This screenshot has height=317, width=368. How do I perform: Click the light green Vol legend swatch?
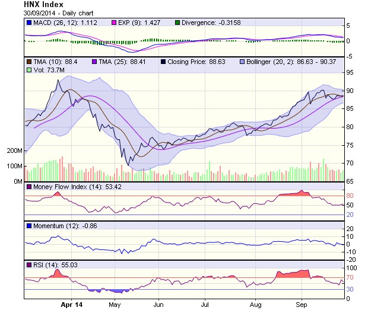(28, 70)
